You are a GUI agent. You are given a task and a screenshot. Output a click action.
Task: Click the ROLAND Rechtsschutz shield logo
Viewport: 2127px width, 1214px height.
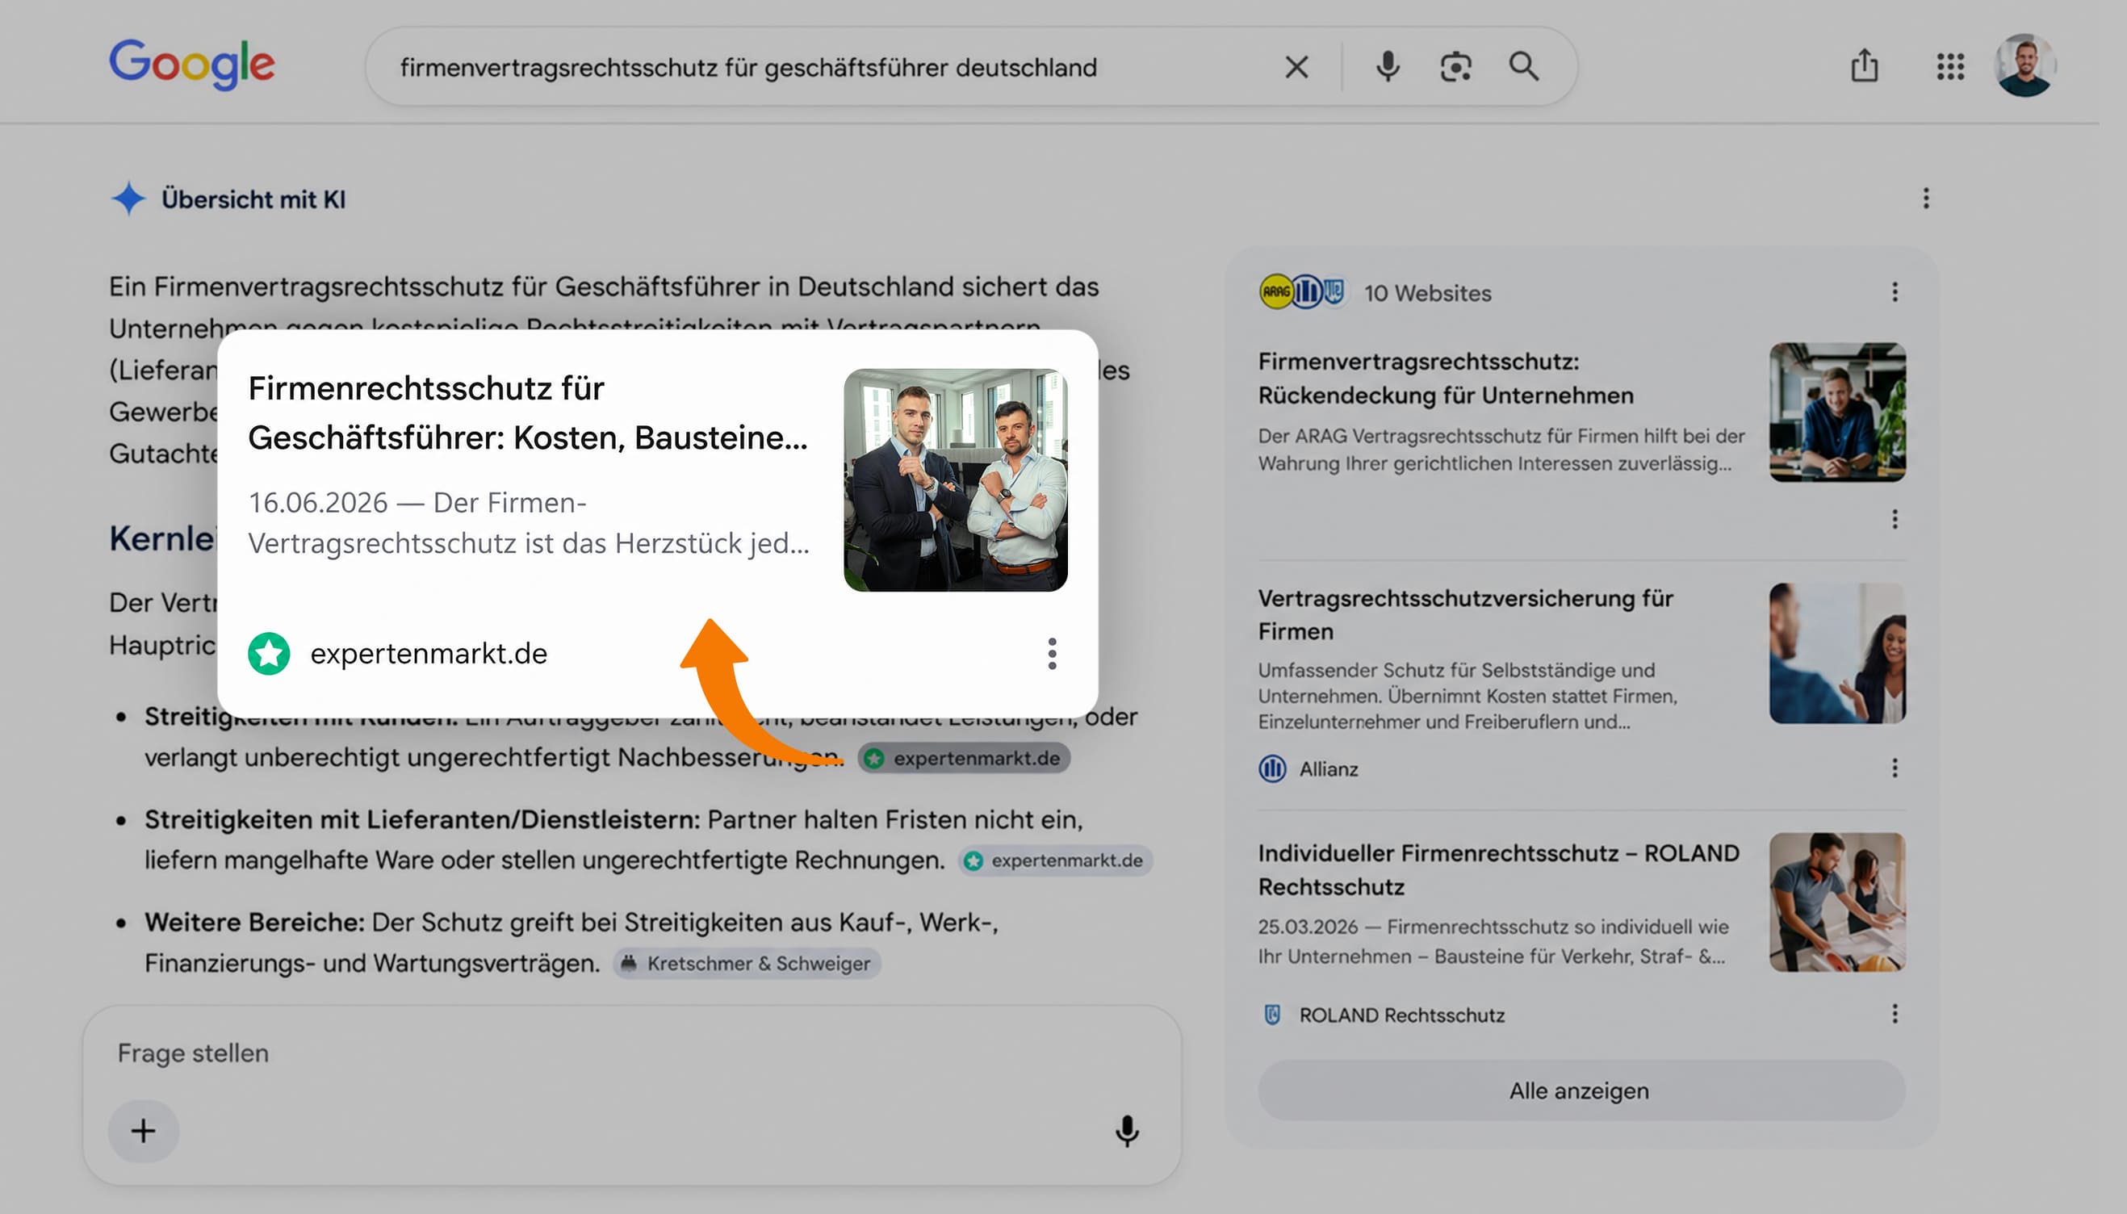1271,1015
